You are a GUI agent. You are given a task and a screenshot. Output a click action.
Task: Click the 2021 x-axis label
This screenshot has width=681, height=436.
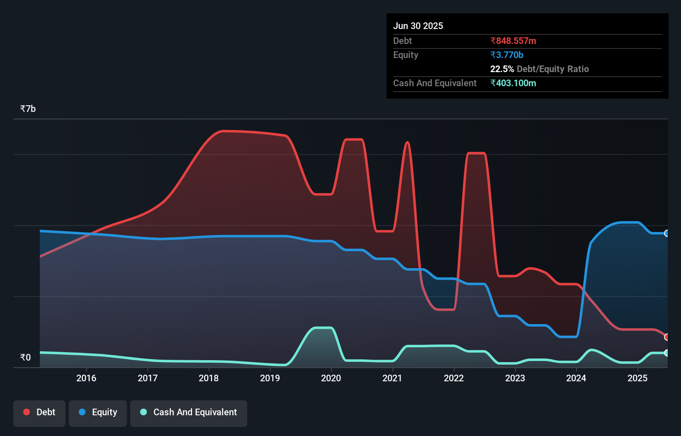(x=392, y=378)
